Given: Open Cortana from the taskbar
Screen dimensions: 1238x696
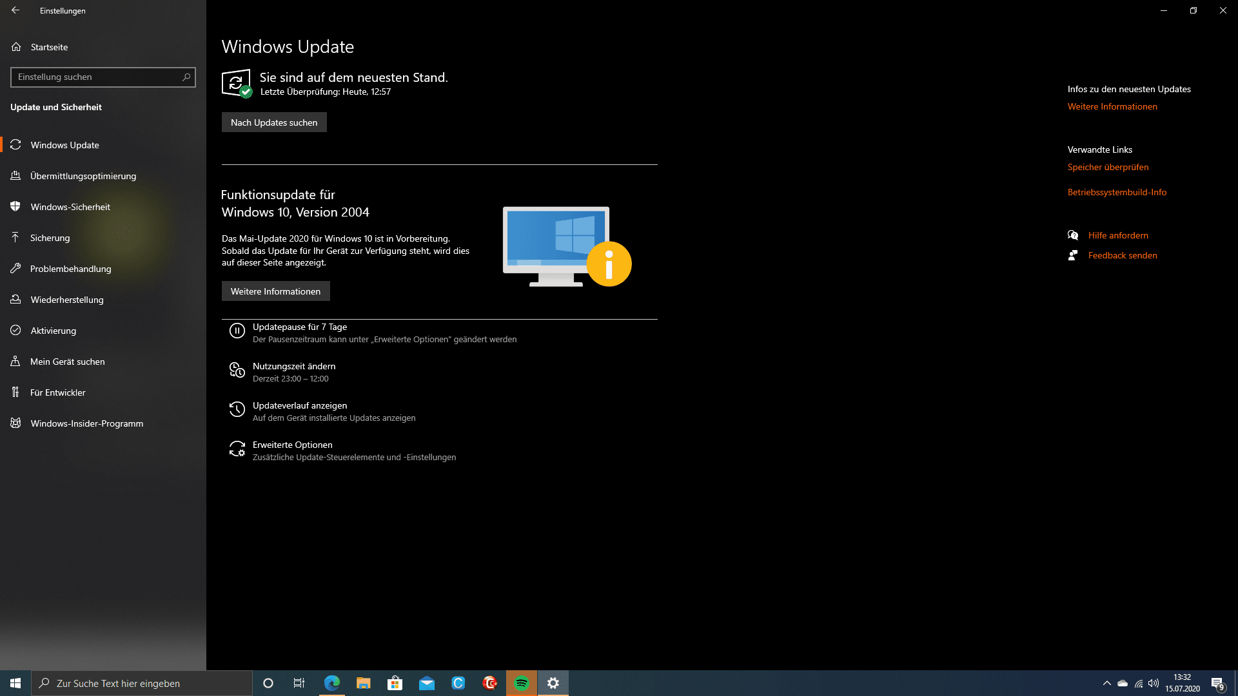Looking at the screenshot, I should [268, 683].
